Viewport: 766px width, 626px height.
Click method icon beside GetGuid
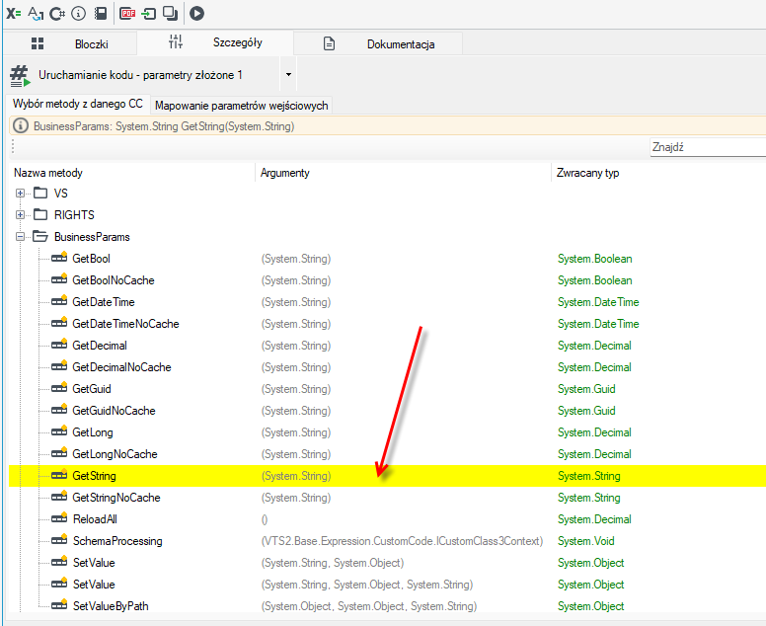(x=59, y=387)
